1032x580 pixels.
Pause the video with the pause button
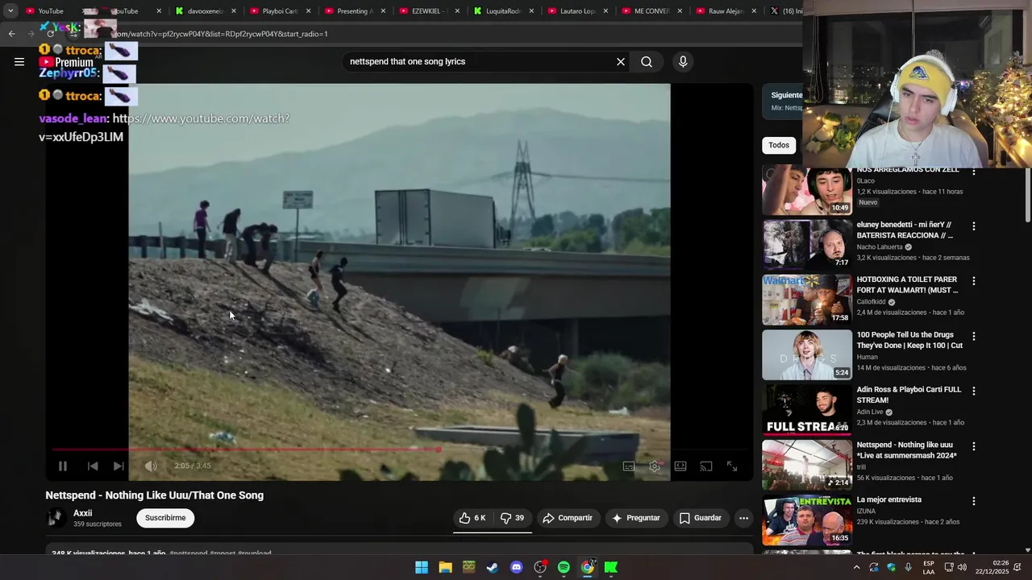[x=63, y=466]
